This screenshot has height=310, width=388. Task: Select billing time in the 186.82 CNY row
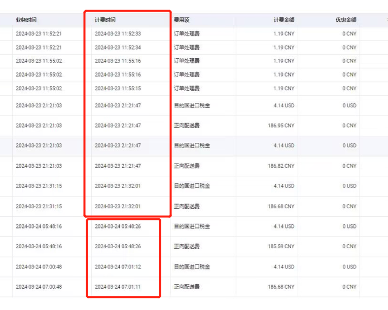118,166
